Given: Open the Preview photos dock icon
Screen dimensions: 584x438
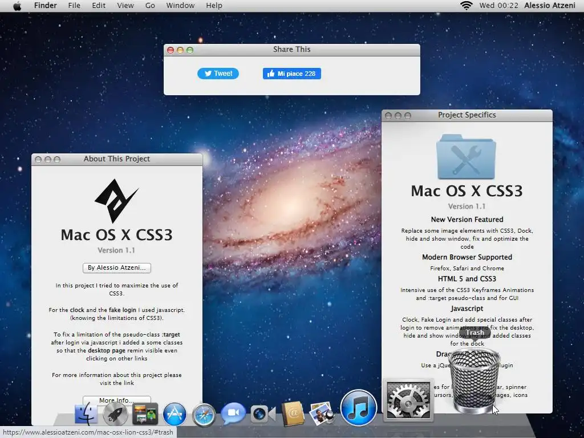Looking at the screenshot, I should (x=322, y=413).
